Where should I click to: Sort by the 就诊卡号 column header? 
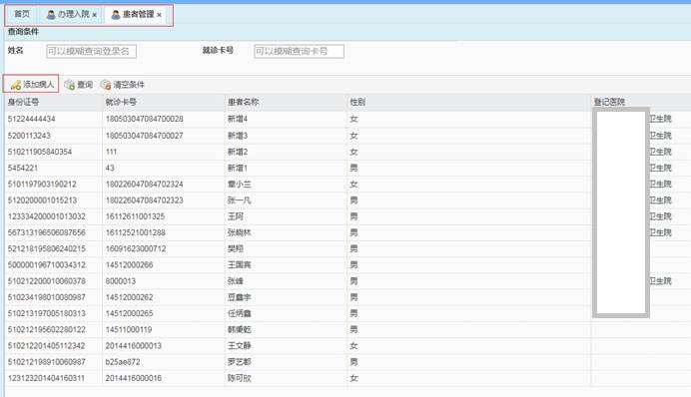[121, 102]
